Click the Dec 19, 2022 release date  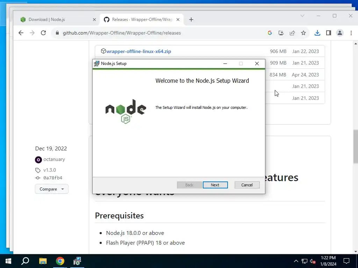click(x=51, y=149)
